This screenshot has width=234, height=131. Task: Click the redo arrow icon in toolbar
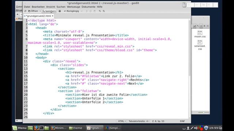(82, 11)
